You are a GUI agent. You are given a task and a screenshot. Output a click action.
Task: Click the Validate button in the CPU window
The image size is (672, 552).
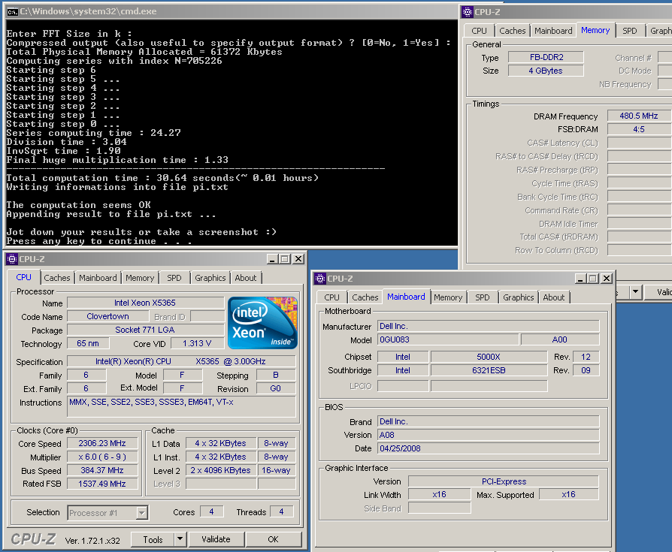pyautogui.click(x=216, y=539)
